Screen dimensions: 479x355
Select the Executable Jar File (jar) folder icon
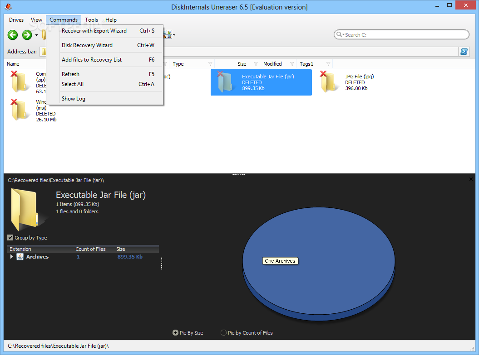(226, 82)
